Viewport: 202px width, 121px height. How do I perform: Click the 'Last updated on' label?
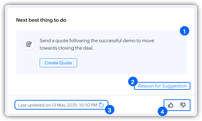coord(35,105)
